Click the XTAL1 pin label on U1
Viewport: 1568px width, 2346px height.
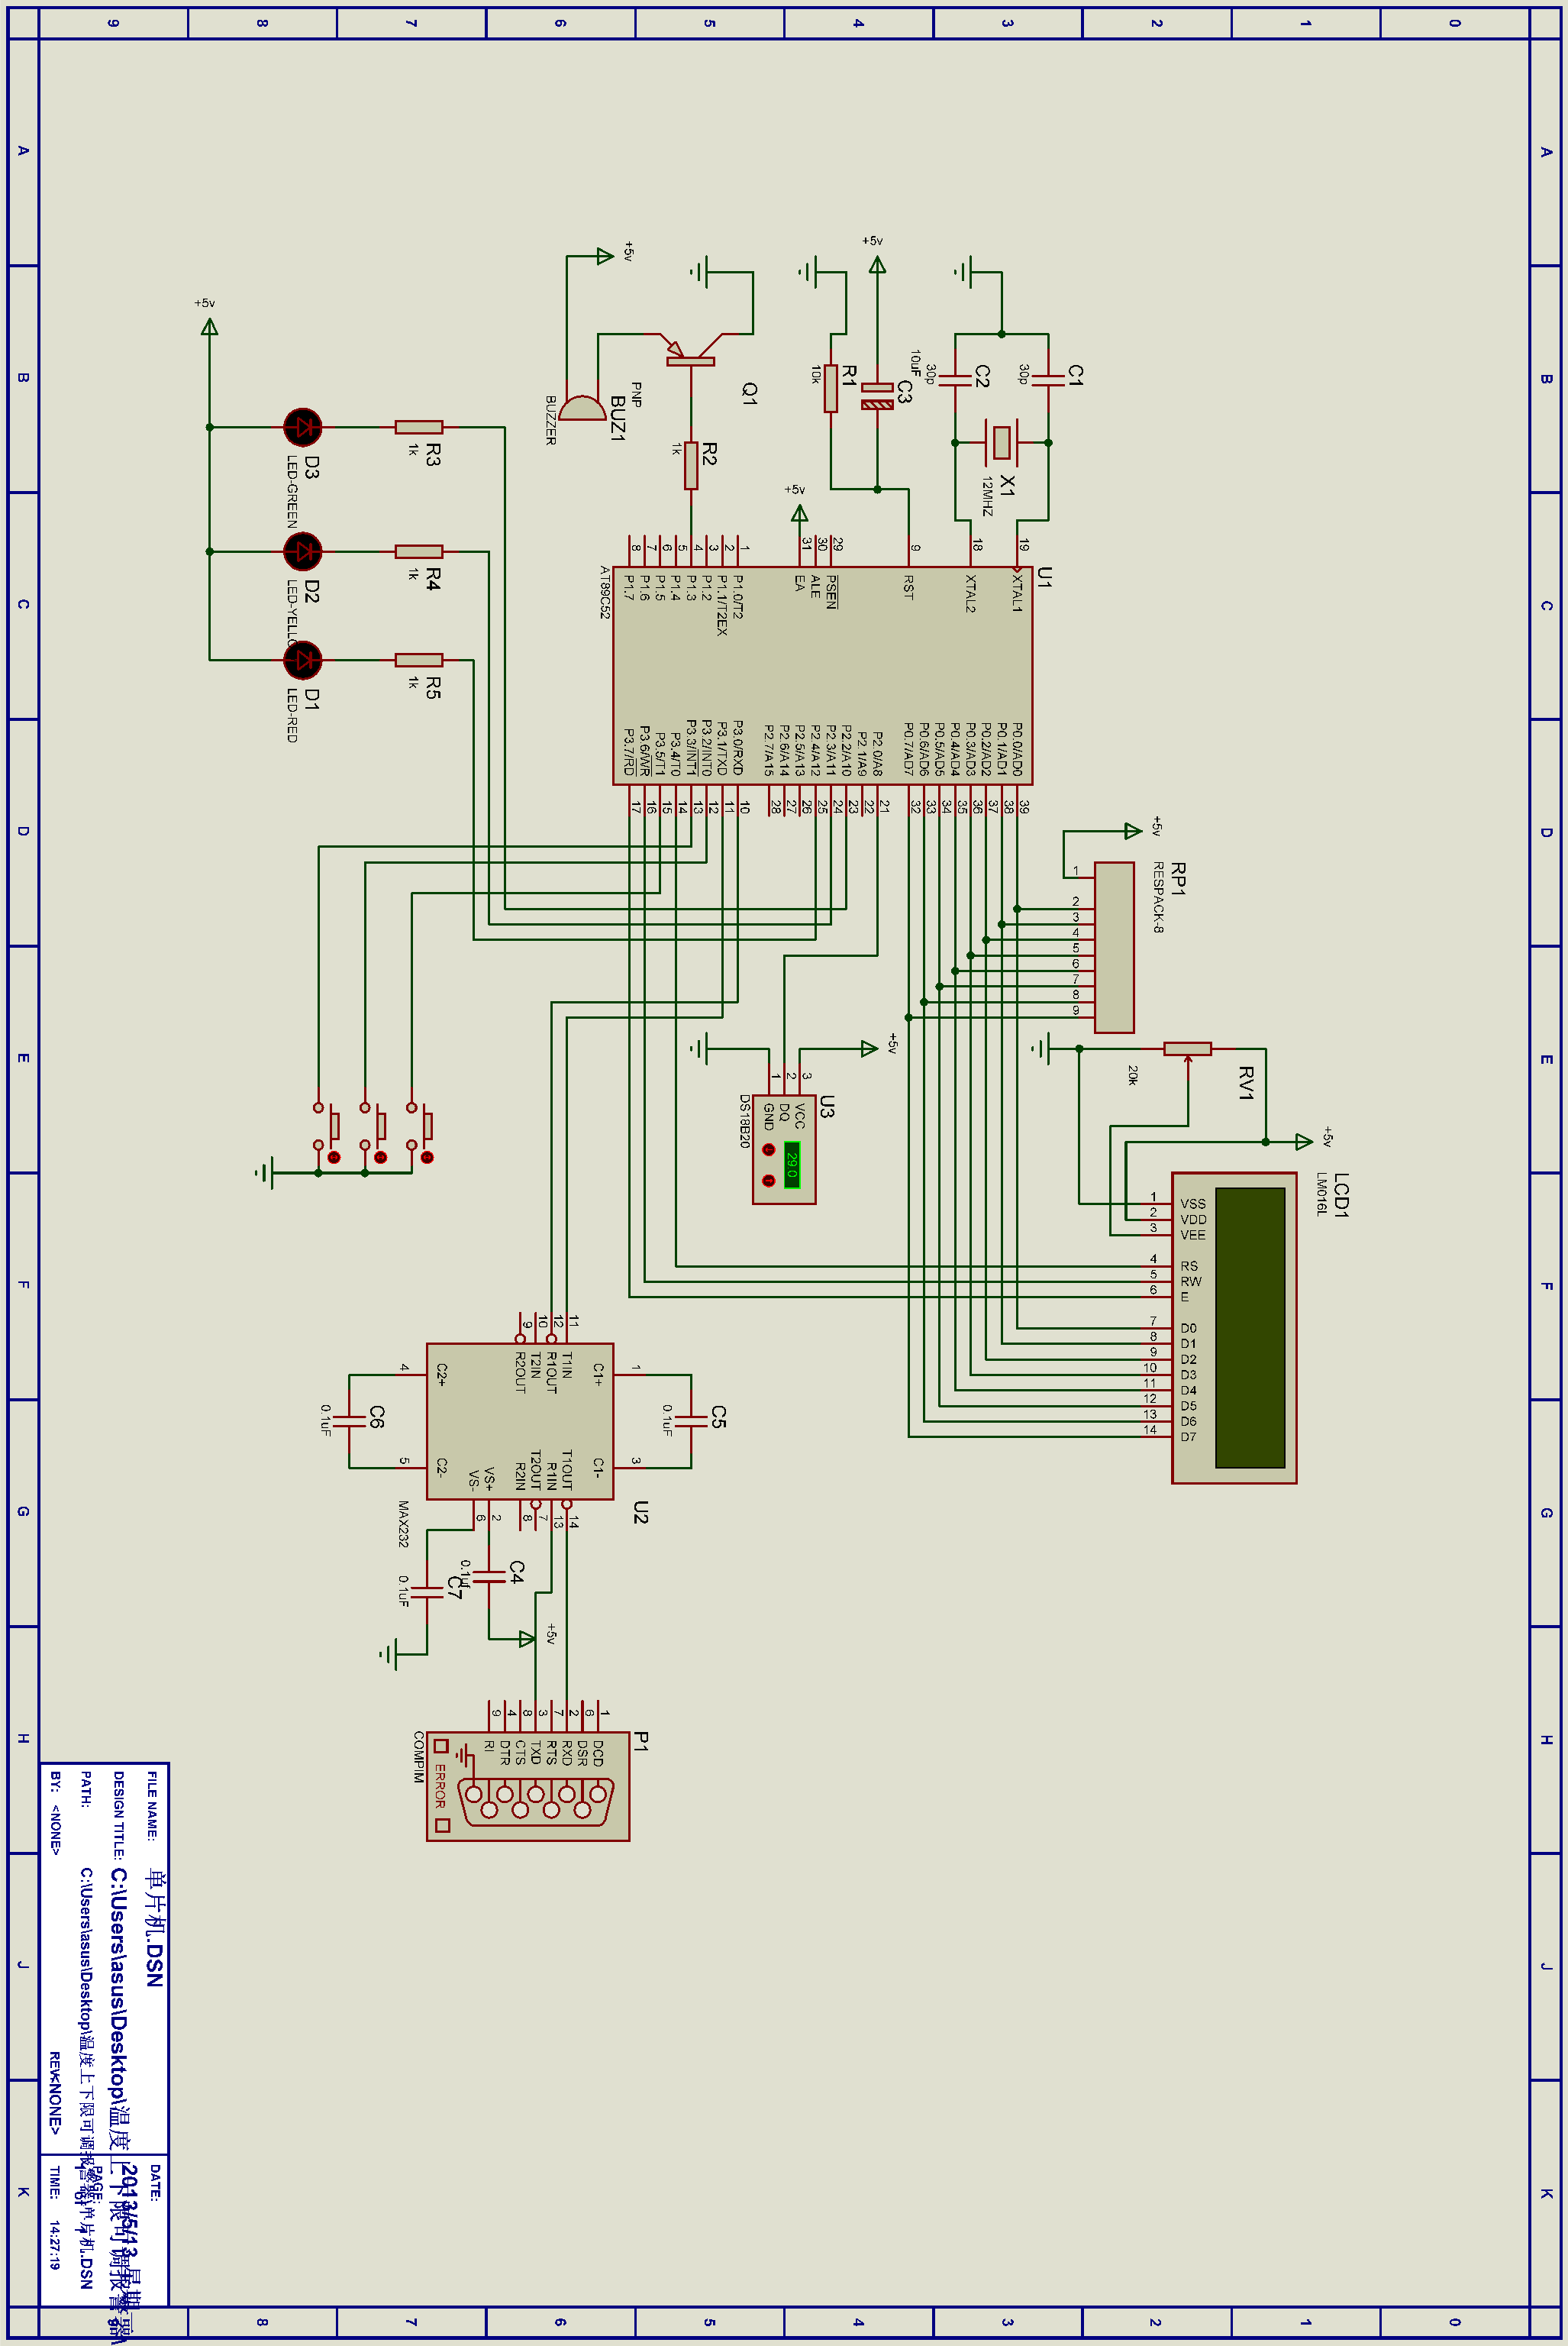click(1017, 593)
